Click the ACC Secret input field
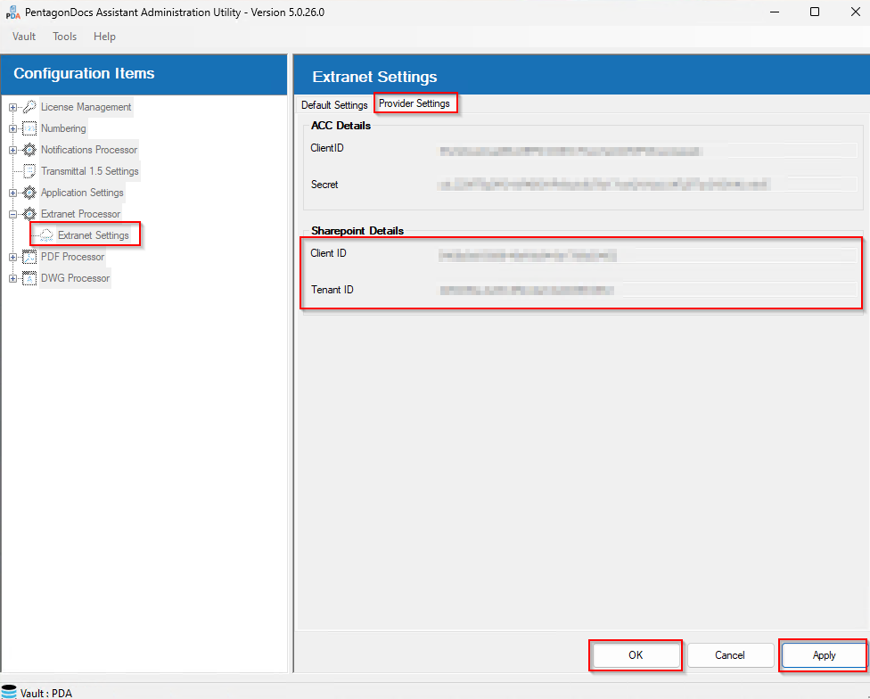This screenshot has width=870, height=699. coord(646,185)
